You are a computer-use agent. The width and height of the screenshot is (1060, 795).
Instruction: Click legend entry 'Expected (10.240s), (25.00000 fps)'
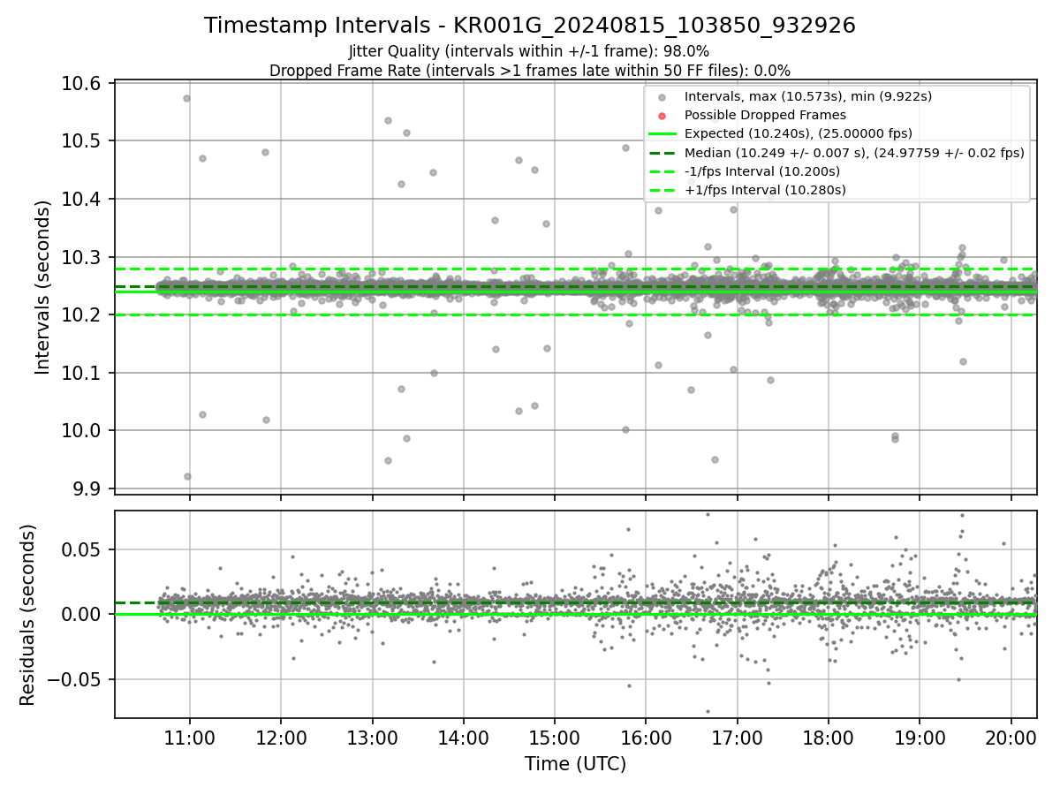pyautogui.click(x=799, y=133)
